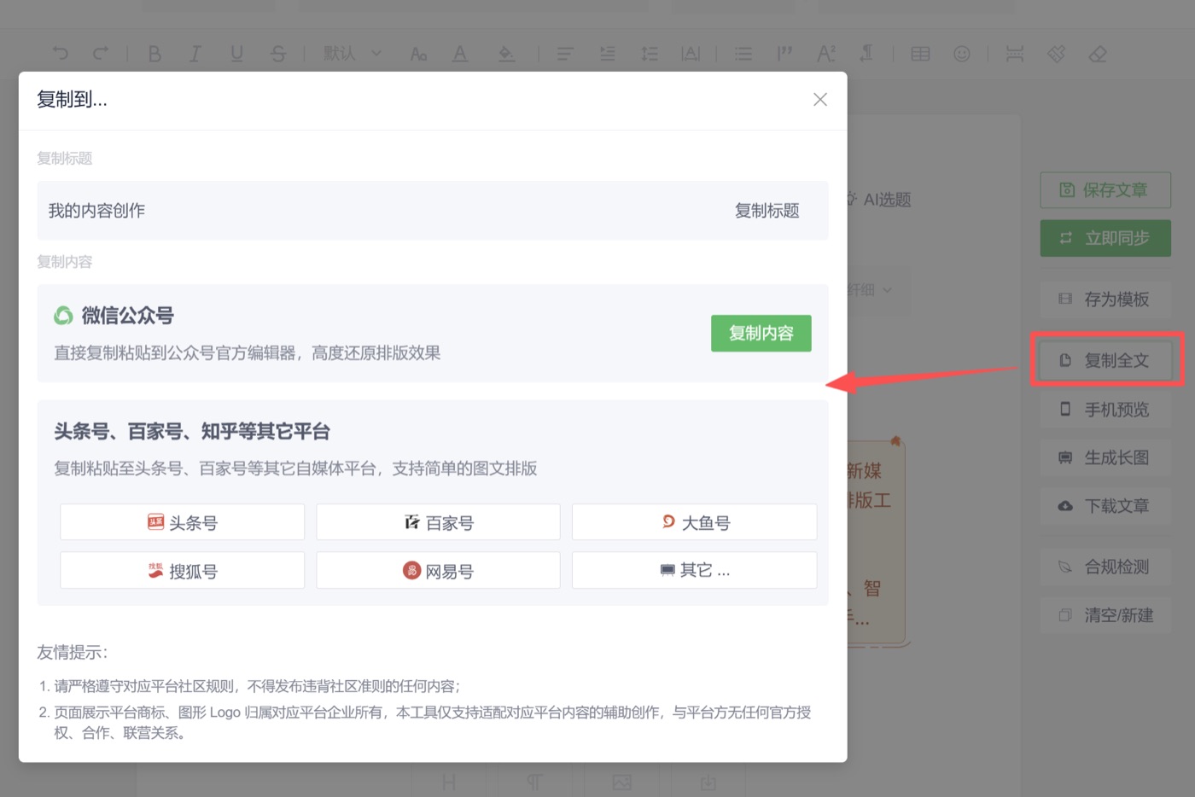Select the 其它 ... platform button
Screen dimensions: 1195x797
pyautogui.click(x=694, y=570)
